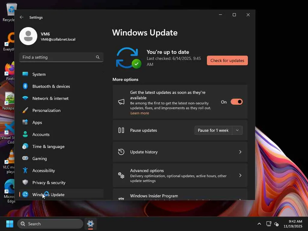Image resolution: width=308 pixels, height=231 pixels.
Task: Click the Network wifi icon
Action: (25, 98)
